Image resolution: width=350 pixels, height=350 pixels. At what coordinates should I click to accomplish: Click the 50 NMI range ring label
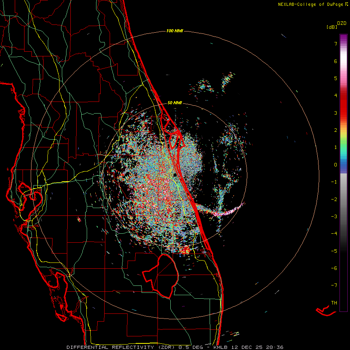click(175, 103)
